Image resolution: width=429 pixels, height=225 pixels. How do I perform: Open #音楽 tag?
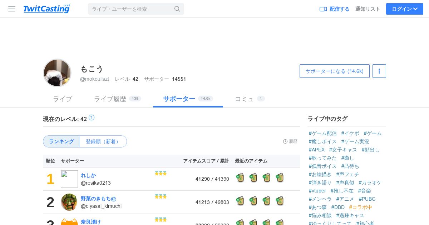[365, 191]
